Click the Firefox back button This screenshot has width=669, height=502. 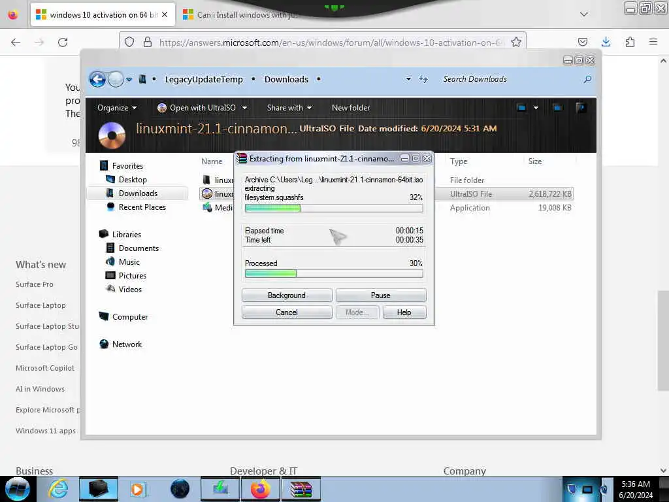tap(16, 42)
